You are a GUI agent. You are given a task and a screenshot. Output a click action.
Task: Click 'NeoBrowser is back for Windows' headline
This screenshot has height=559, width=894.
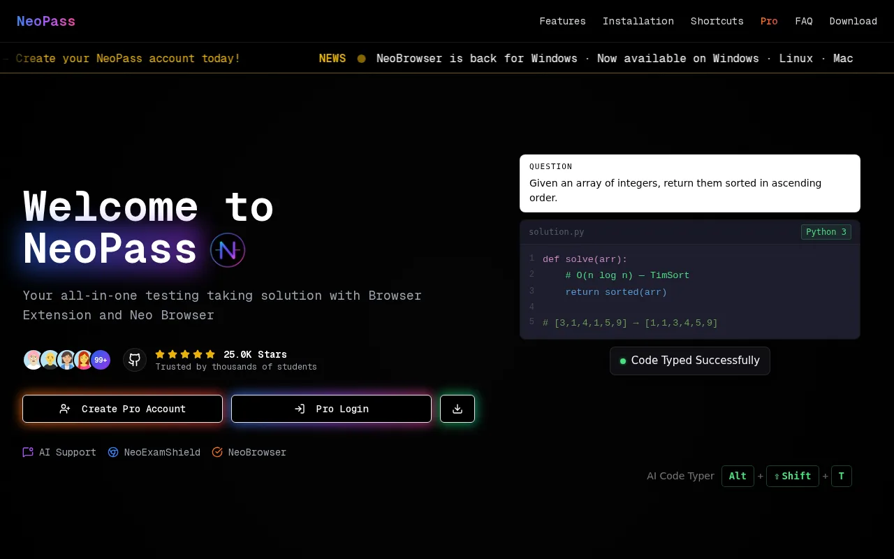[477, 58]
